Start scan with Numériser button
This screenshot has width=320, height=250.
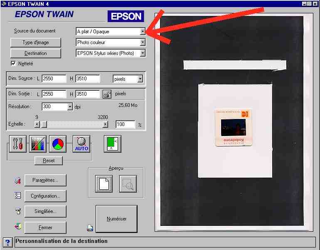(x=116, y=219)
